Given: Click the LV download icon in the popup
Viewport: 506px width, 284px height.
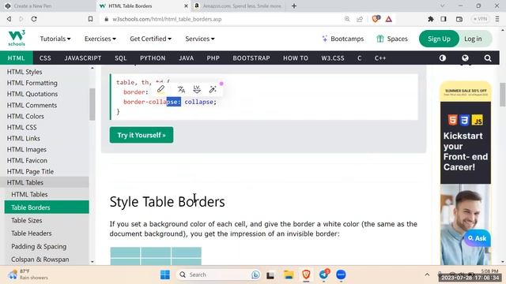Looking at the screenshot, I should tap(197, 89).
